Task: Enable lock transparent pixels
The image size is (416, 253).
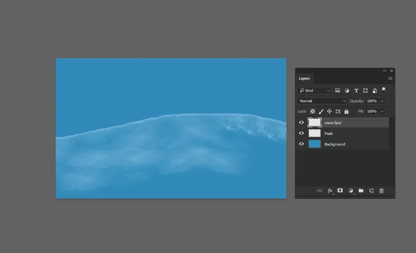Action: tap(313, 111)
